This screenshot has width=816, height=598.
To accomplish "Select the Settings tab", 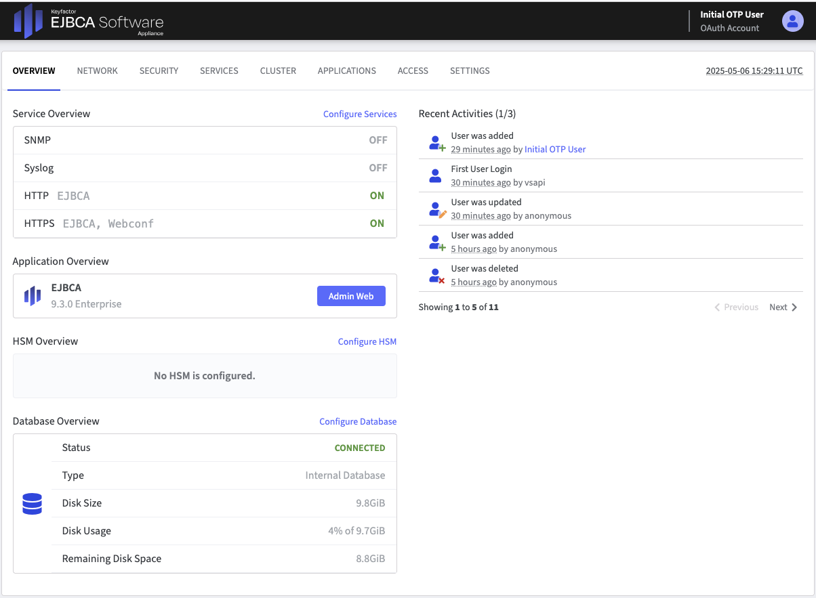I will [x=470, y=70].
